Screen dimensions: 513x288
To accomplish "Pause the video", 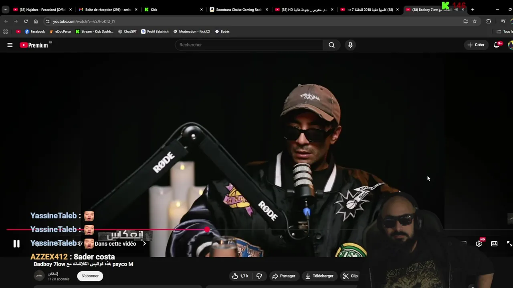I will point(16,244).
